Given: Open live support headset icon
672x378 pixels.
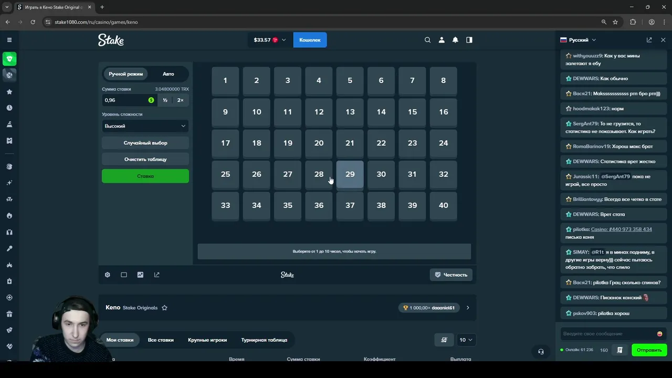Looking at the screenshot, I should pos(541,352).
